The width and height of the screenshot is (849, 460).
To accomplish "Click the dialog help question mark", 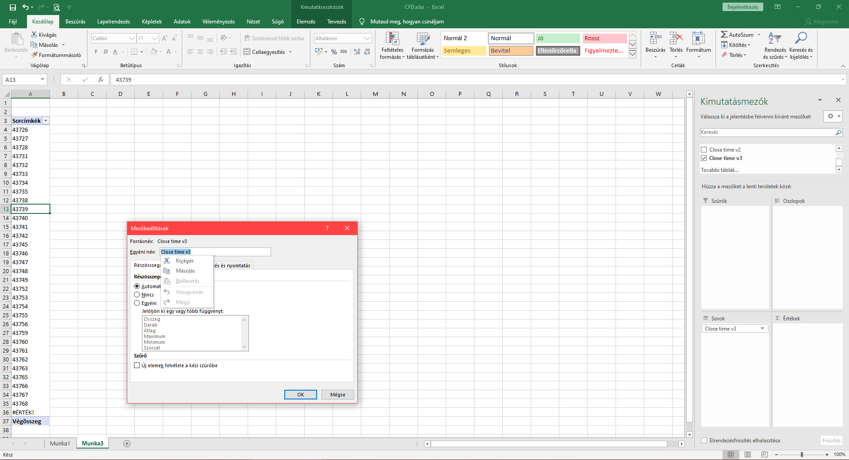I will (x=327, y=228).
